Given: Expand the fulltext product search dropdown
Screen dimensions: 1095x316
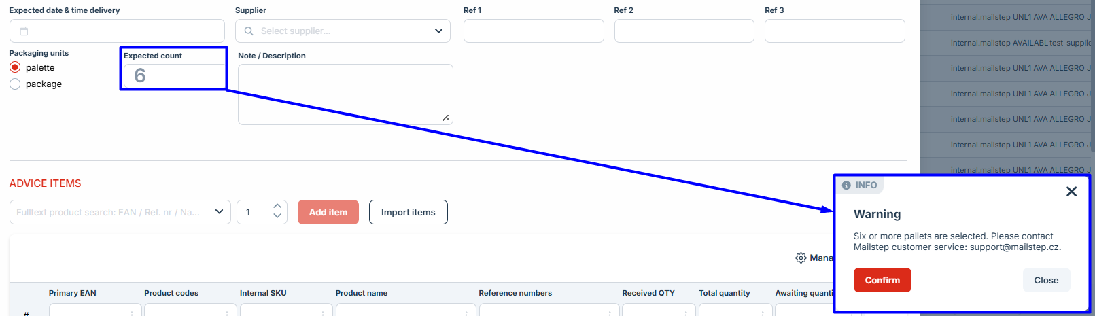Looking at the screenshot, I should (219, 212).
